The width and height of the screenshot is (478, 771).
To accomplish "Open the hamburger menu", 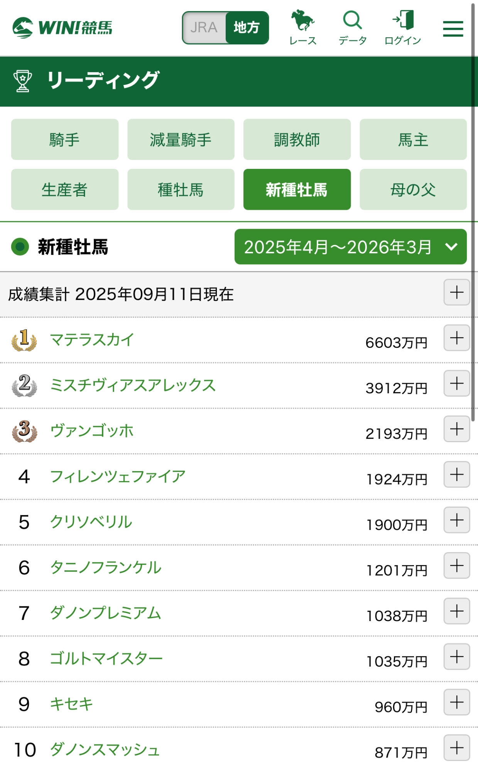I will click(x=453, y=29).
